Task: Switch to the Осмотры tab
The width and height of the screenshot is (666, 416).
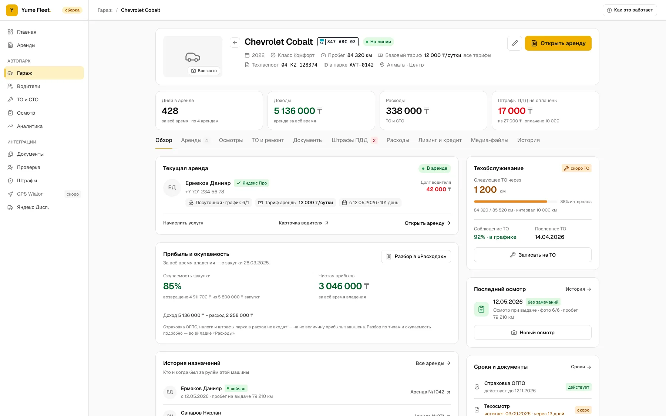Action: coord(231,141)
